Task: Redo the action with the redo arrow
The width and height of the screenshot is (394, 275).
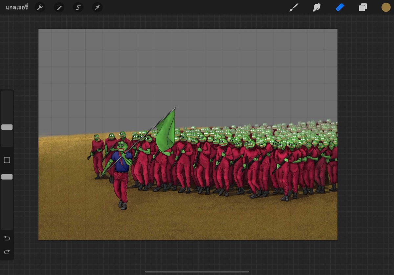Action: [x=7, y=252]
